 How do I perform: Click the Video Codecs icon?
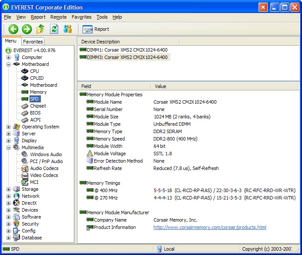click(x=25, y=175)
